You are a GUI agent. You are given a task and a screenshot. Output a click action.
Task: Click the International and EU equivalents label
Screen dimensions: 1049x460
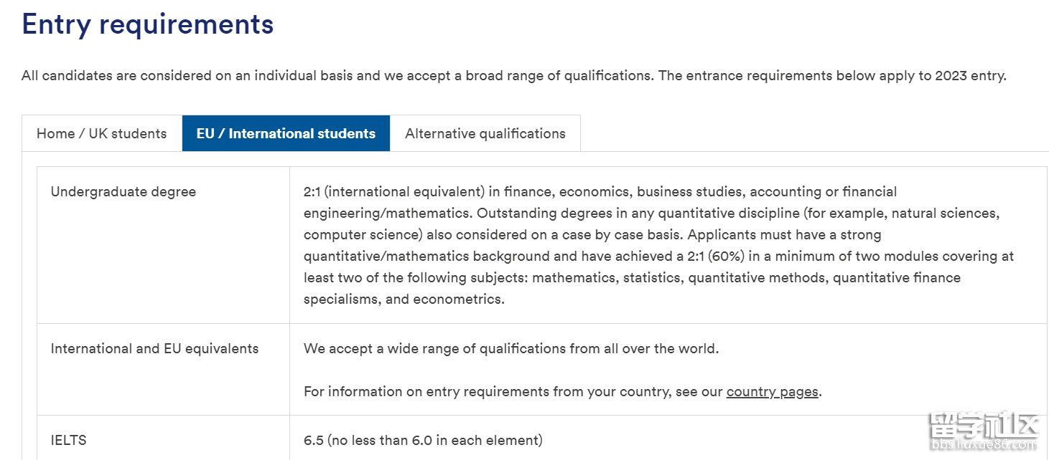click(x=154, y=348)
